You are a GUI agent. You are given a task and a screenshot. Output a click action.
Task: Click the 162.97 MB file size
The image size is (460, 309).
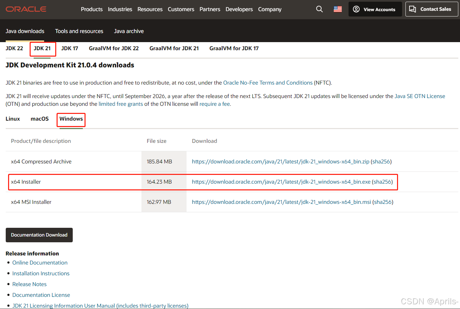tap(159, 202)
